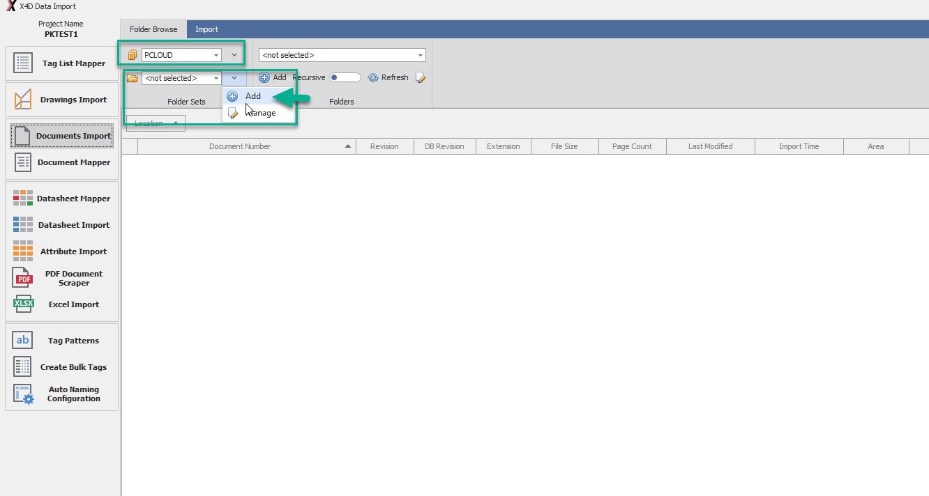Select the Document Mapper icon

click(23, 162)
